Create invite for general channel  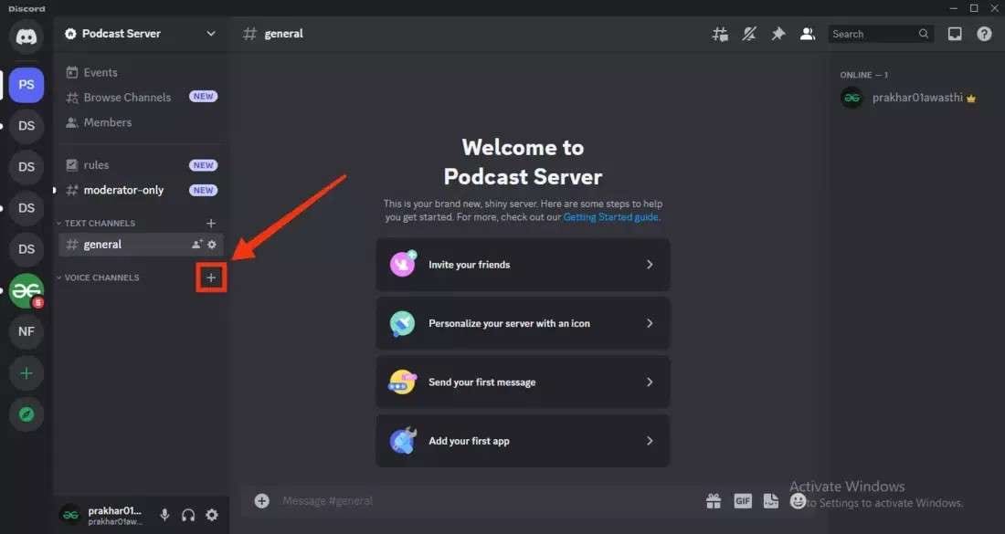click(x=197, y=245)
